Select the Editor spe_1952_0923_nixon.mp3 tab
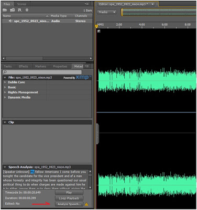 click(x=123, y=4)
